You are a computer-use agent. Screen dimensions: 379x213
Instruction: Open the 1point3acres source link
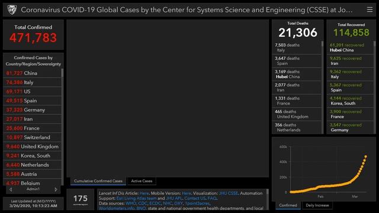pos(197,204)
